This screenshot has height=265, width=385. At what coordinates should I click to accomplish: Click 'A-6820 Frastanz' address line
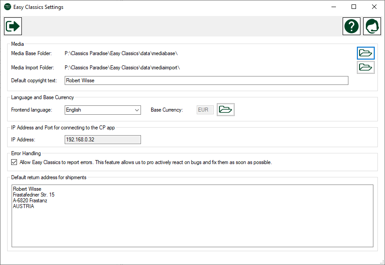30,201
